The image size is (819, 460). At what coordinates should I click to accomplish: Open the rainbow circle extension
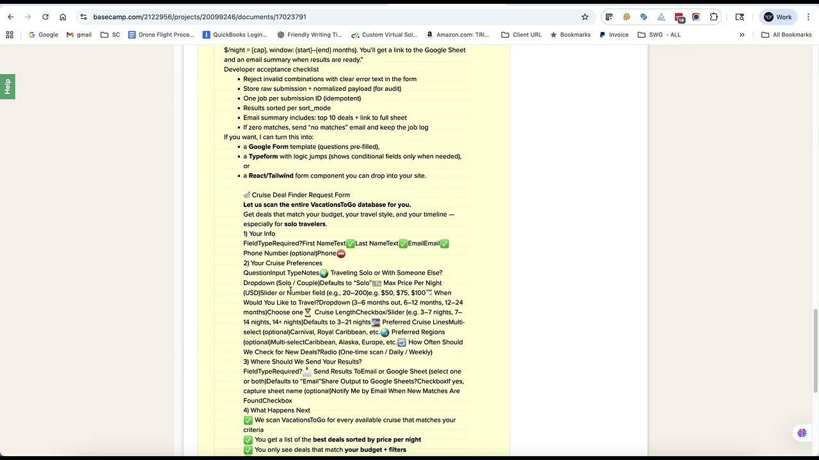[x=696, y=17]
